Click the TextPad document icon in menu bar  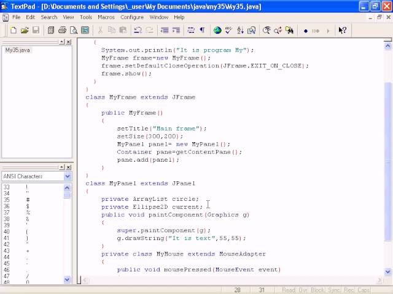(x=6, y=17)
